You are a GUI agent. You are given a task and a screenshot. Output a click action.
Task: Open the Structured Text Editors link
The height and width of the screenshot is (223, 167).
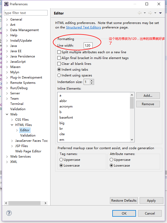[83, 27]
